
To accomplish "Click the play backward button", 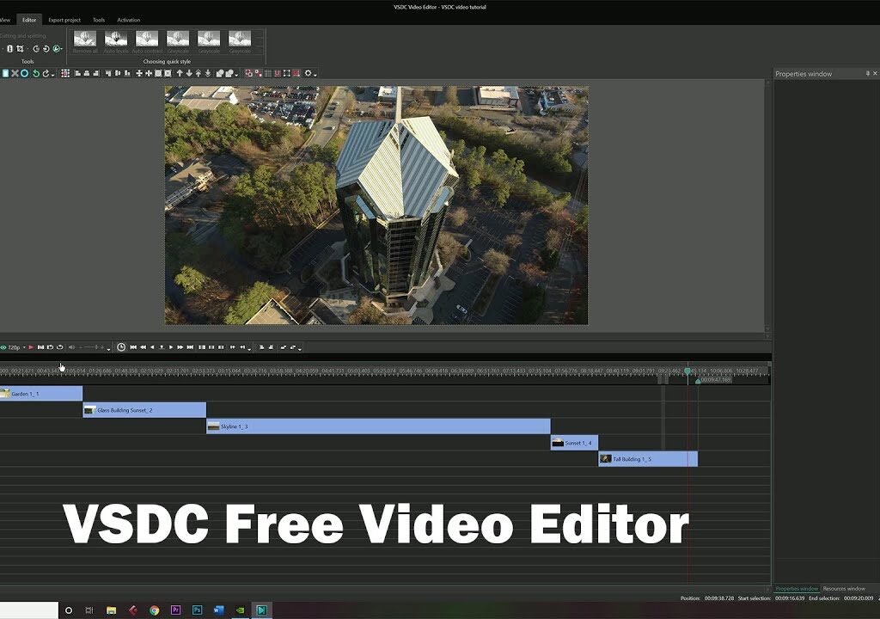I will 152,347.
